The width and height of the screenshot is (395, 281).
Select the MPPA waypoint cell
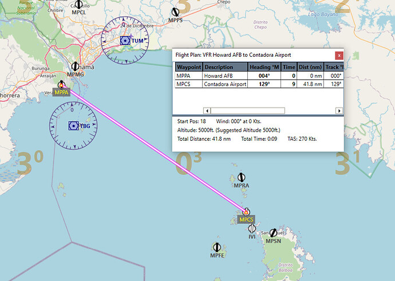pos(189,76)
